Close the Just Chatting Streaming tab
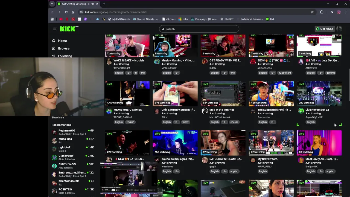350x197 pixels. point(97,4)
